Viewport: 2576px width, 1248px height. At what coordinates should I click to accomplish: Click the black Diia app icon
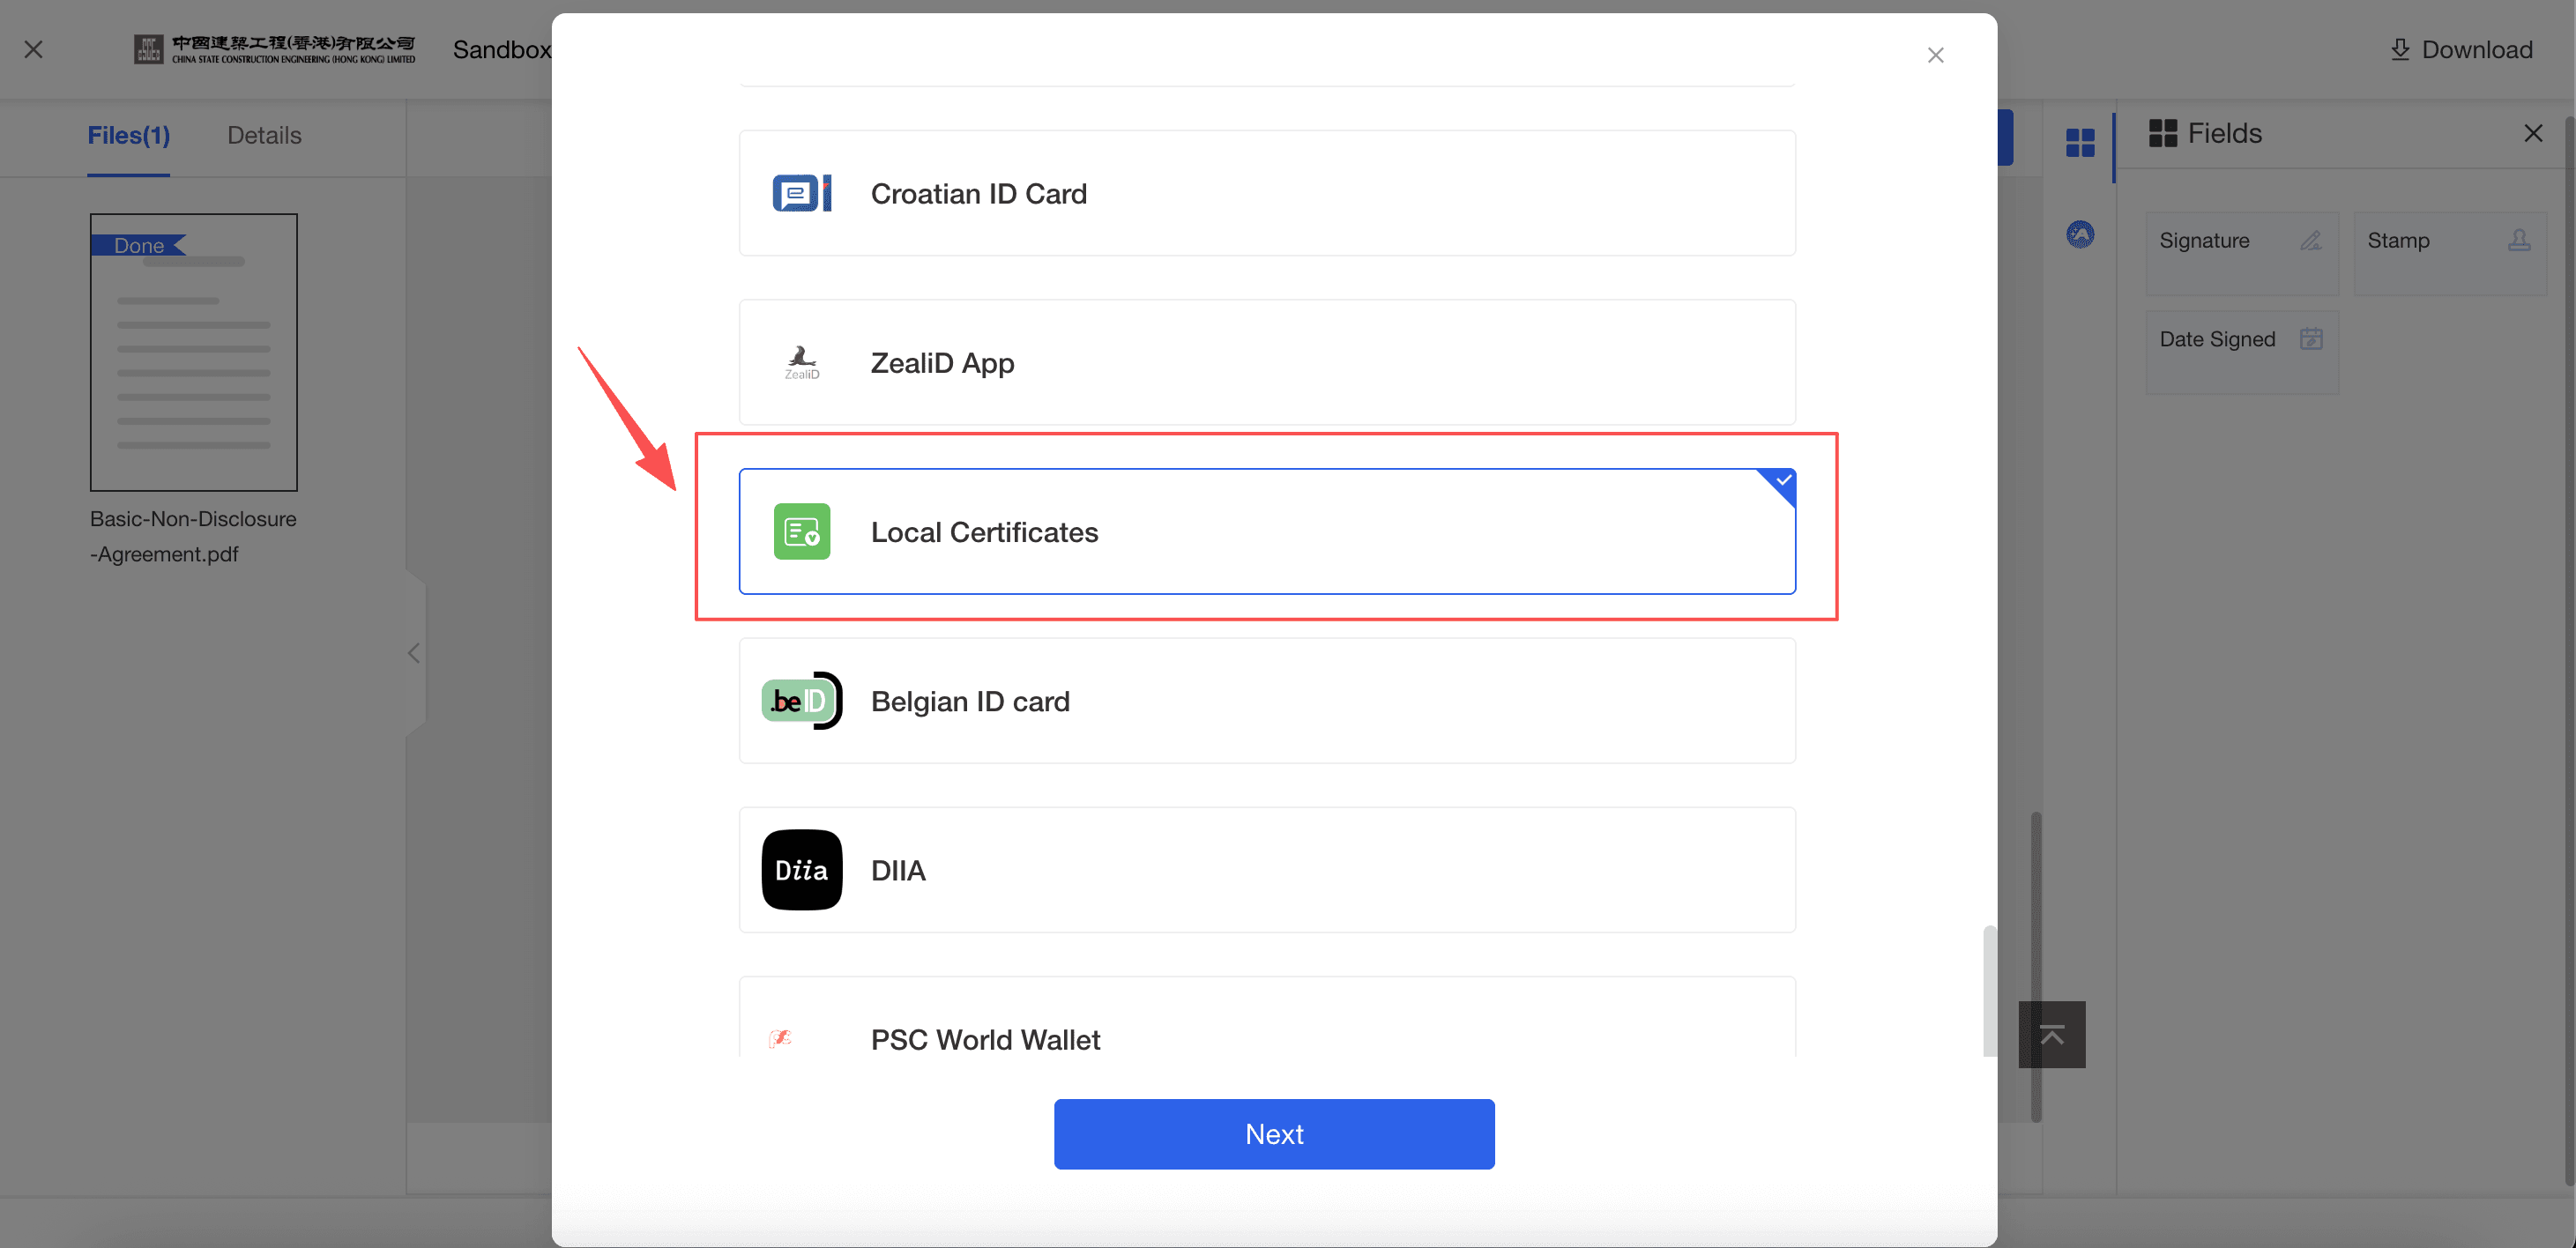pos(801,870)
